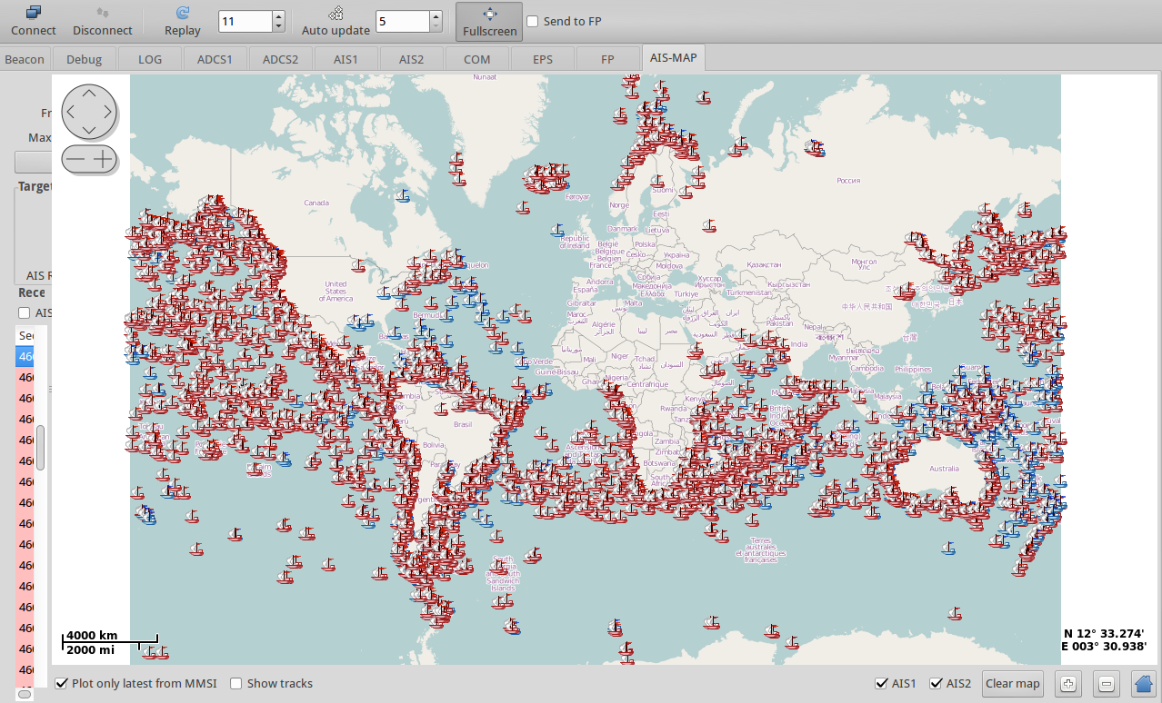The width and height of the screenshot is (1162, 703).
Task: Click the Philippines label on the map
Action: pos(913,369)
